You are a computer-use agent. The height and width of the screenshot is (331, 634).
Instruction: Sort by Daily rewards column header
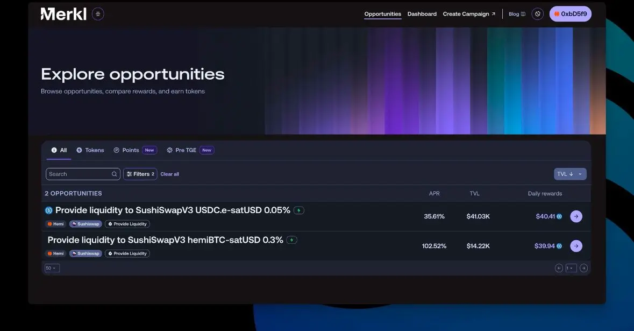pos(545,193)
